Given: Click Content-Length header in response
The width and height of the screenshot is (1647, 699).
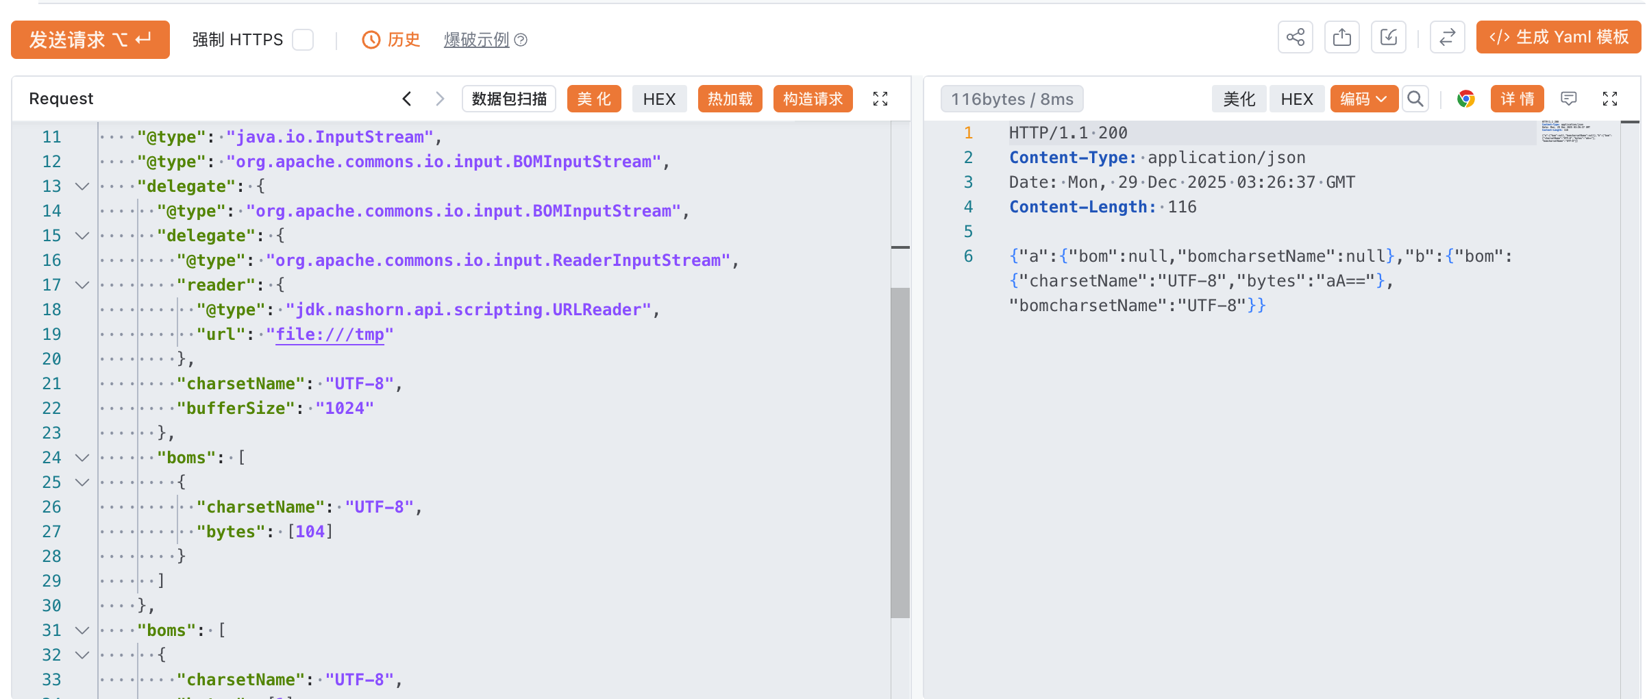Looking at the screenshot, I should point(1082,207).
